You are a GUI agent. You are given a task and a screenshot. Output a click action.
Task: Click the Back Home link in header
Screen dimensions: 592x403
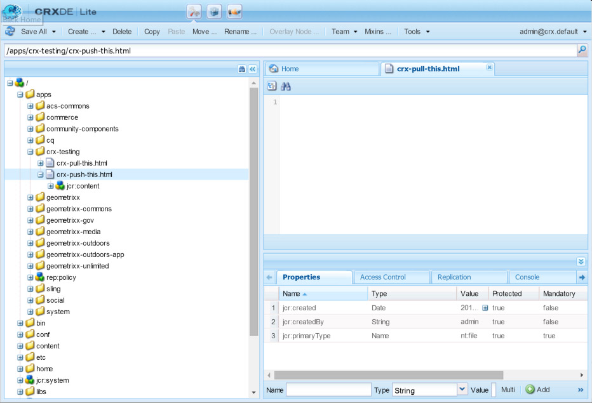tap(22, 19)
